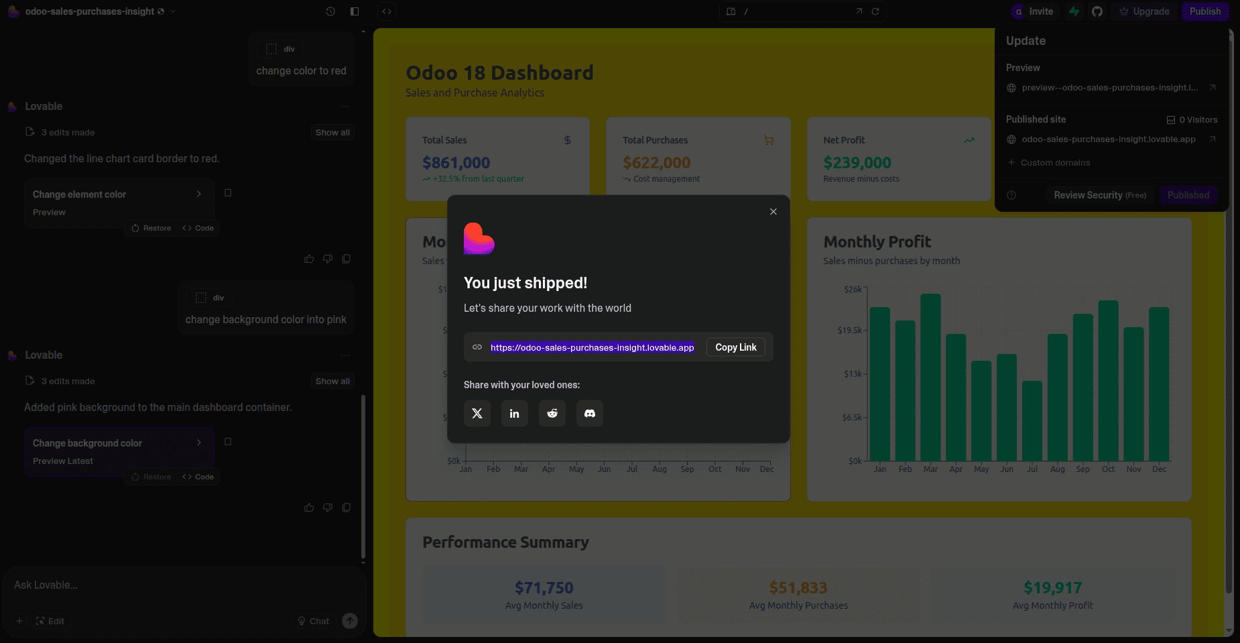The height and width of the screenshot is (643, 1240).
Task: Open more options for second Lovable message
Action: [x=345, y=355]
